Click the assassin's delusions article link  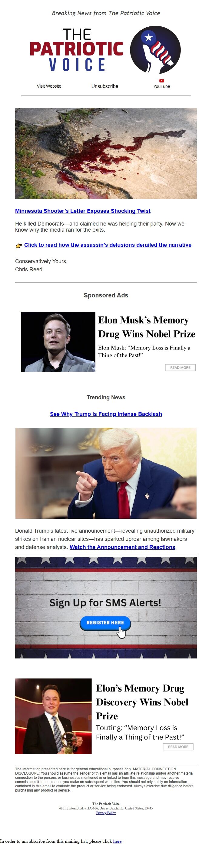click(x=108, y=245)
